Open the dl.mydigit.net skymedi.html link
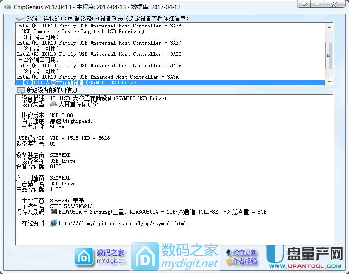Image resolution: width=349 pixels, height=274 pixels. pyautogui.click(x=122, y=223)
